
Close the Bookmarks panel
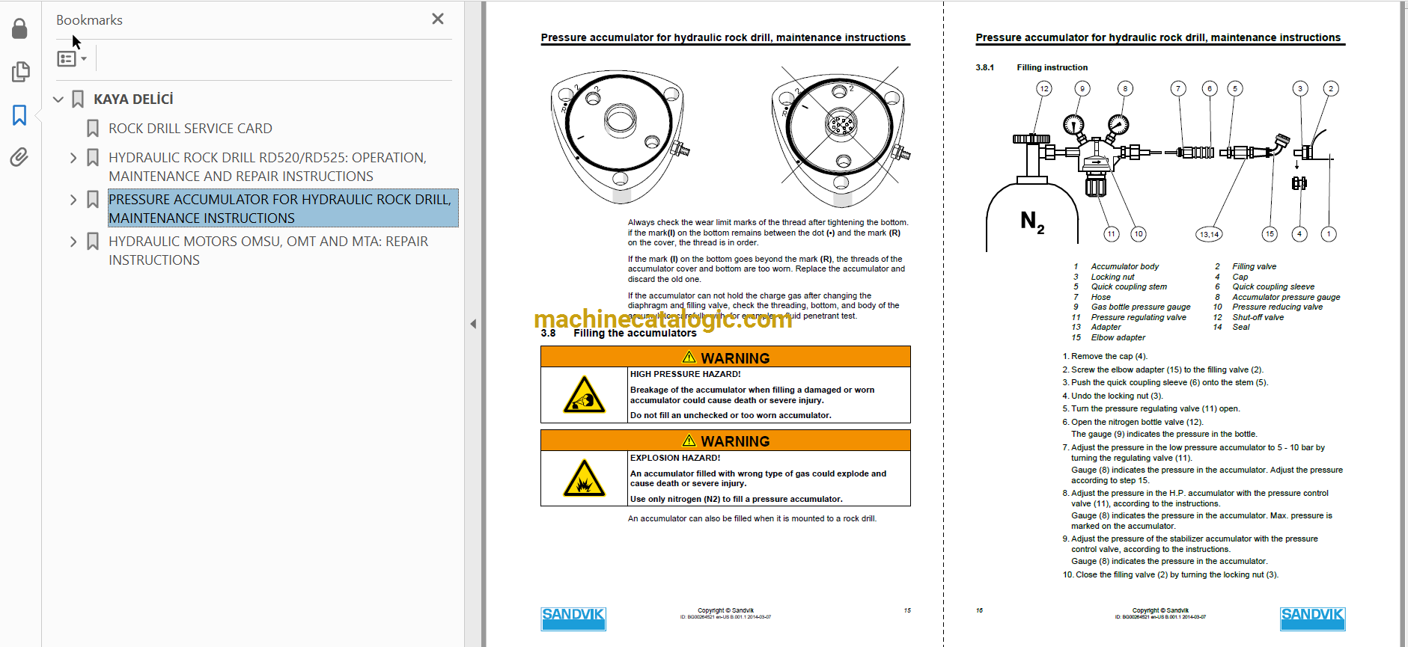point(438,19)
